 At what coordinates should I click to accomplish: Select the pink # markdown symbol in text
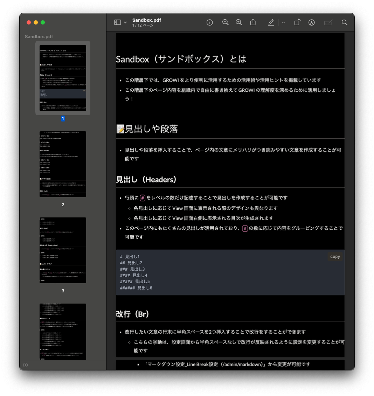(143, 197)
